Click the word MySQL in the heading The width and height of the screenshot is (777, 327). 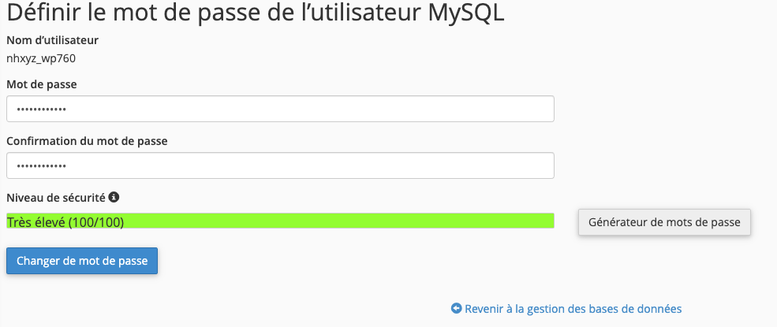465,13
